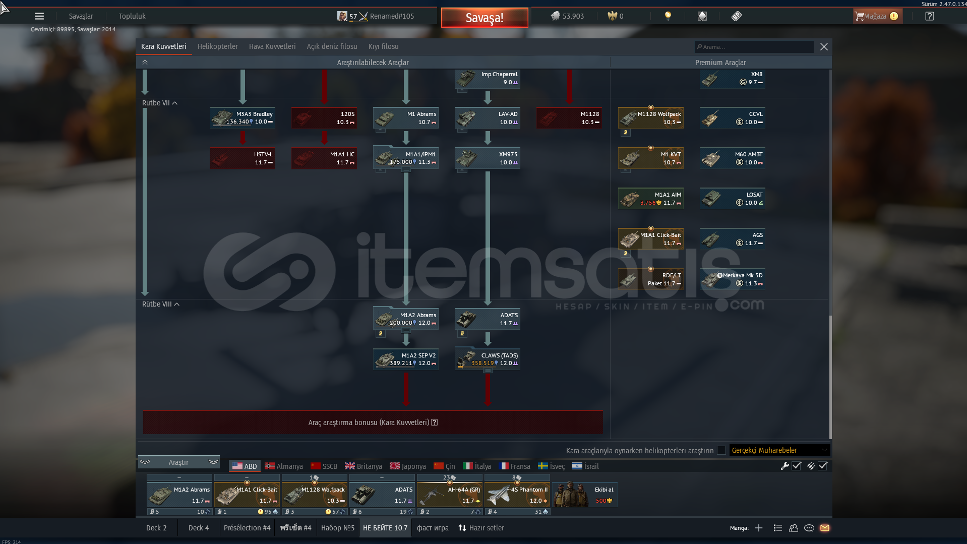Switch to Açık deniz filosu tab
This screenshot has width=967, height=544.
coord(332,46)
